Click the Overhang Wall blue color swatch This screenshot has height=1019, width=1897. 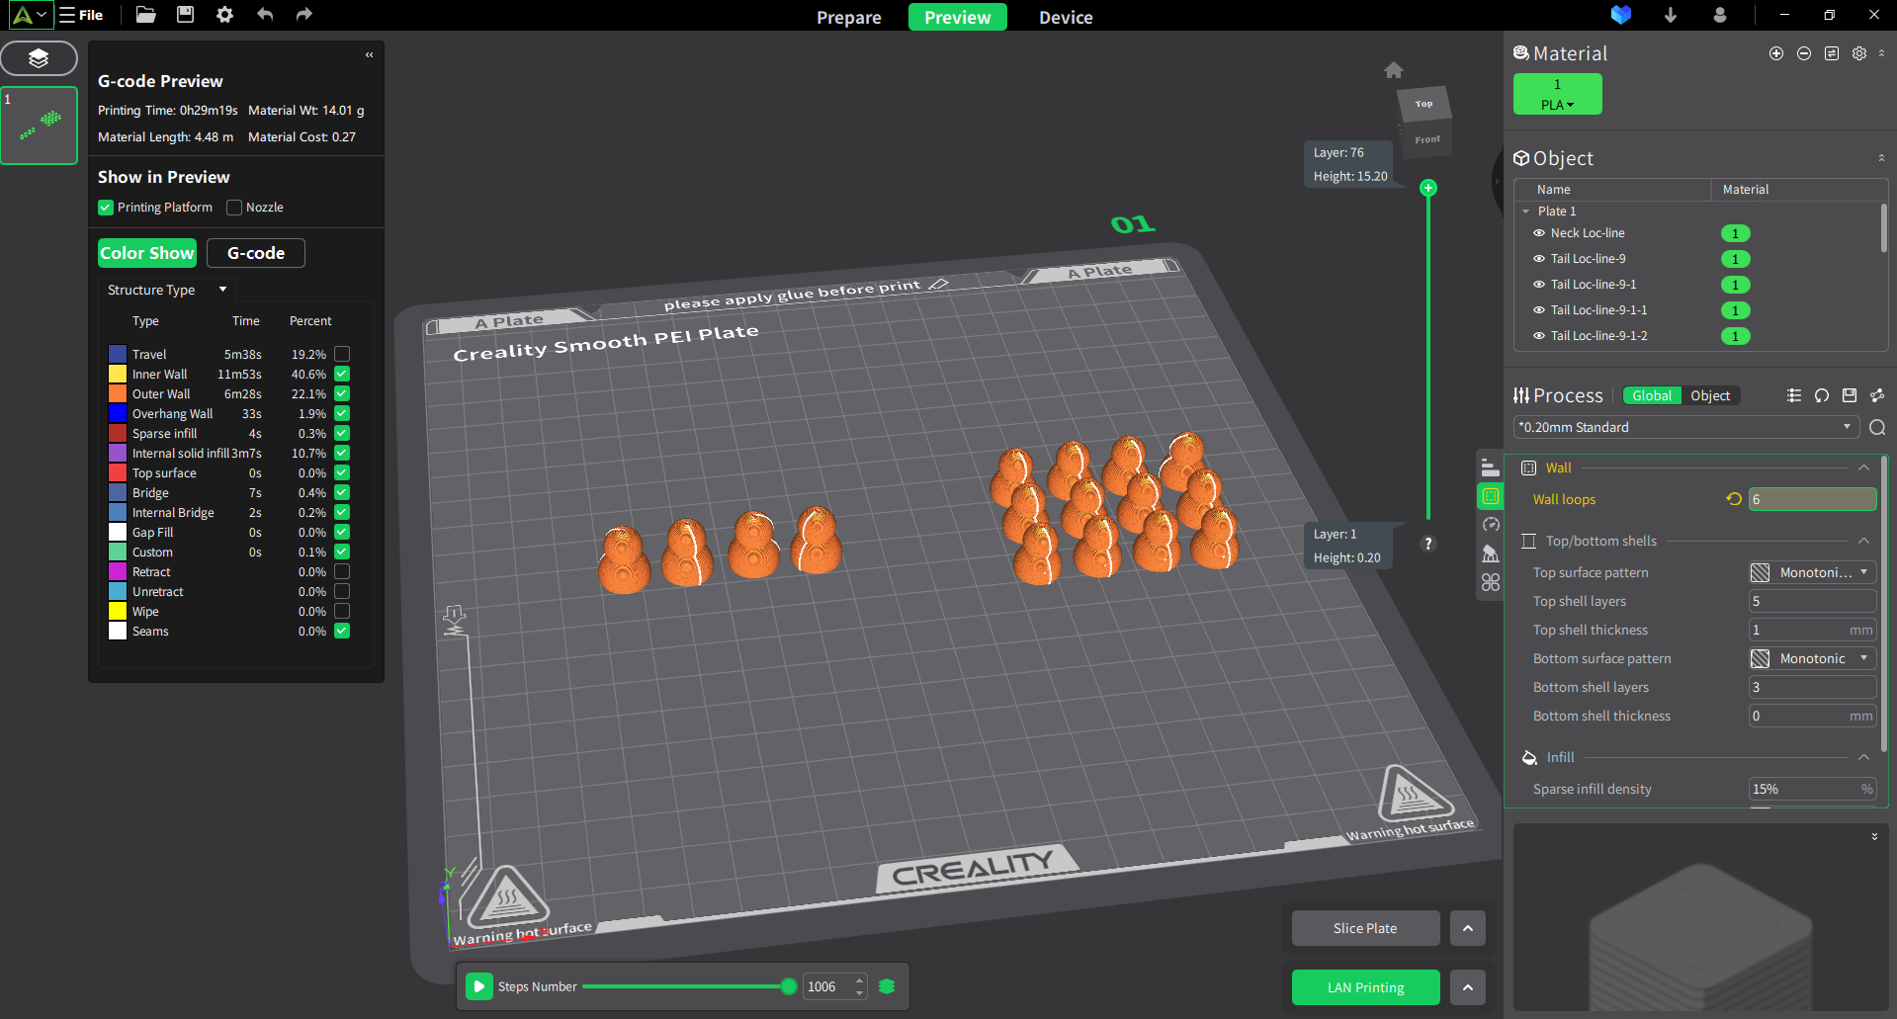(x=118, y=413)
